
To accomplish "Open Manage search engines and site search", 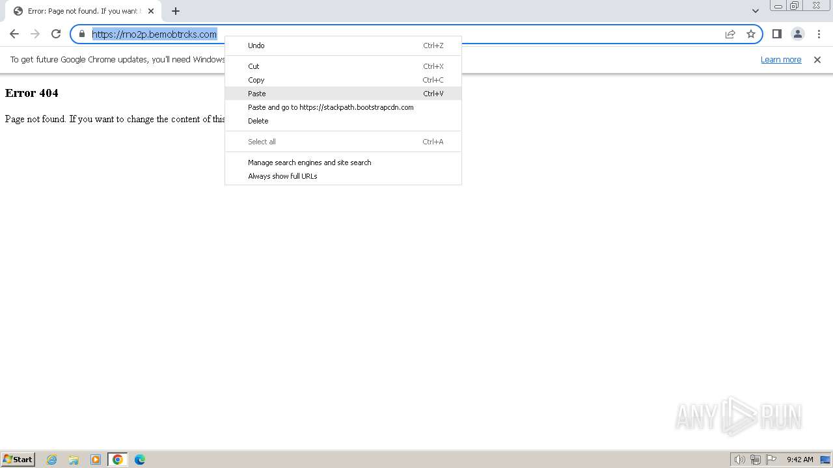I will pyautogui.click(x=343, y=162).
